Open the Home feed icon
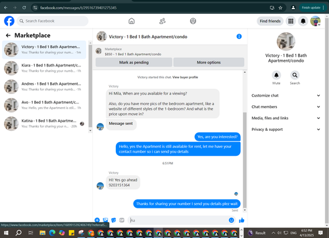 pyautogui.click(x=132, y=21)
